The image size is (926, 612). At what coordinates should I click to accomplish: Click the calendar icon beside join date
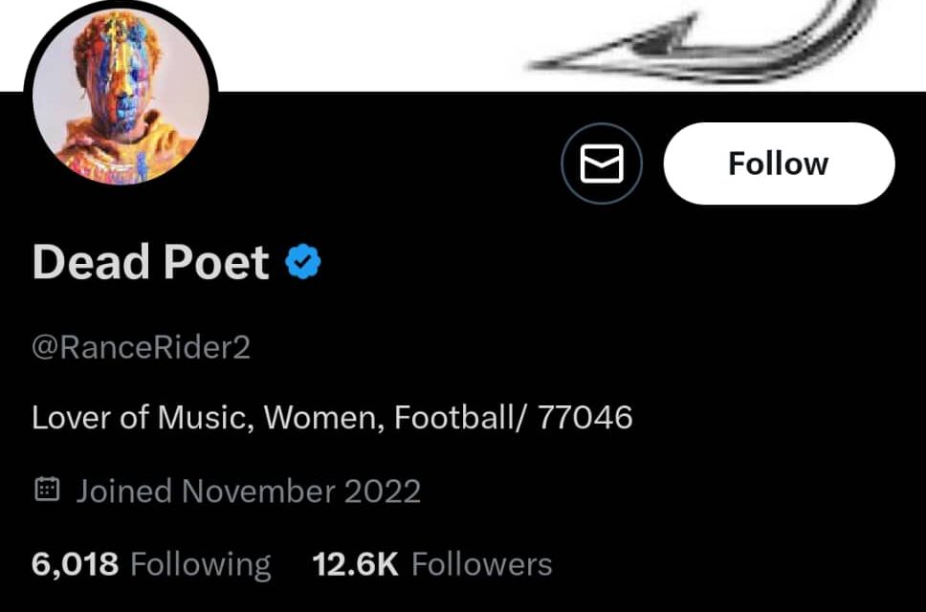47,491
